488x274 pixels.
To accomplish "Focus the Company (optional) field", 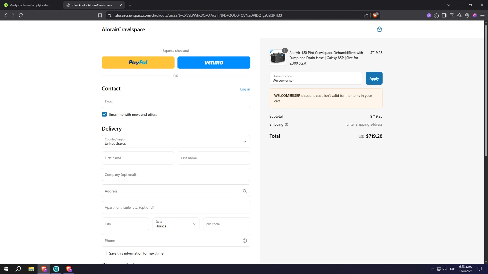I will coord(176,174).
